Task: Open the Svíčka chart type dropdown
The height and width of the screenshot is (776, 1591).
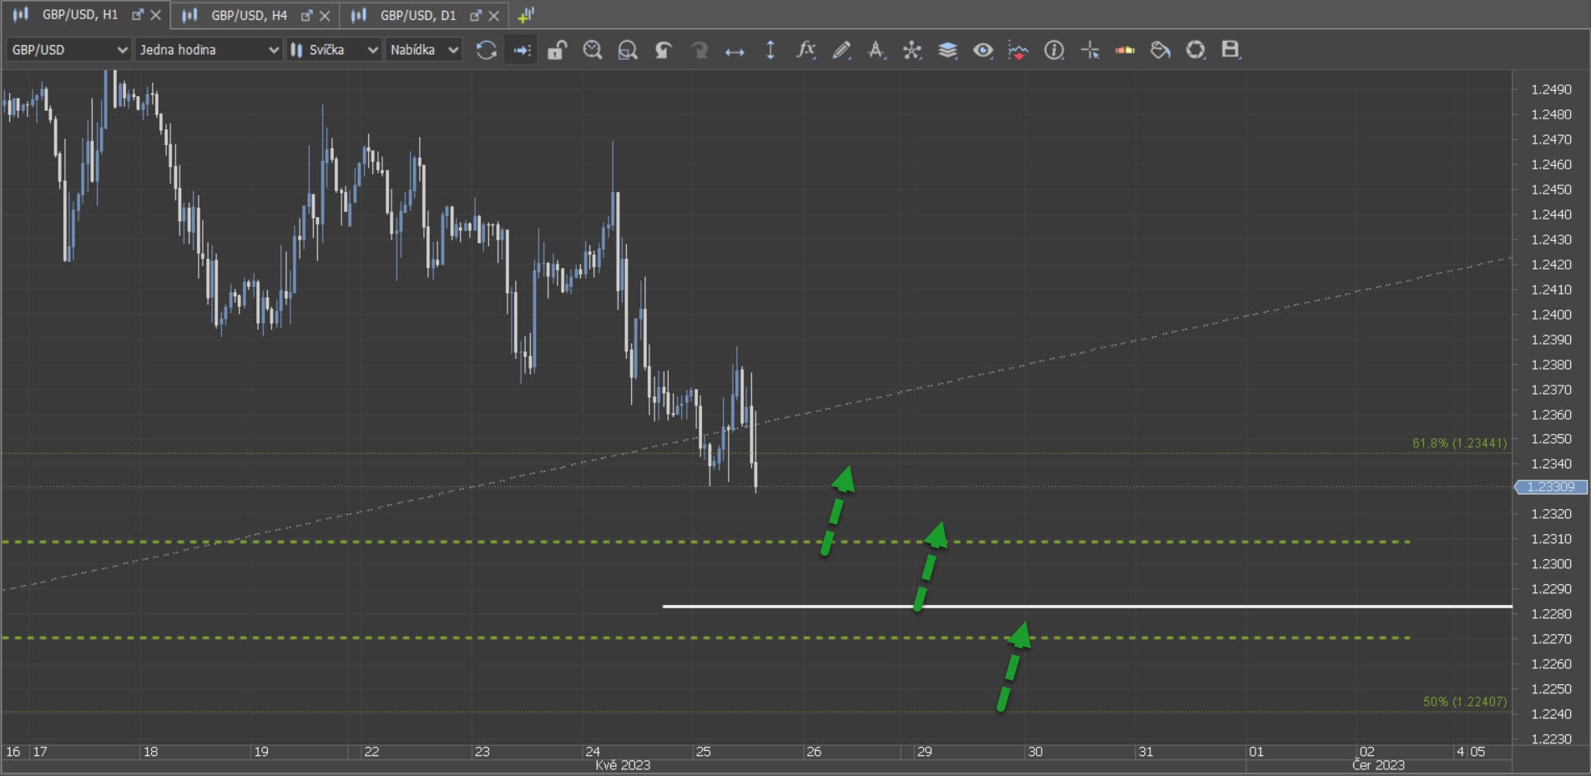Action: point(334,50)
